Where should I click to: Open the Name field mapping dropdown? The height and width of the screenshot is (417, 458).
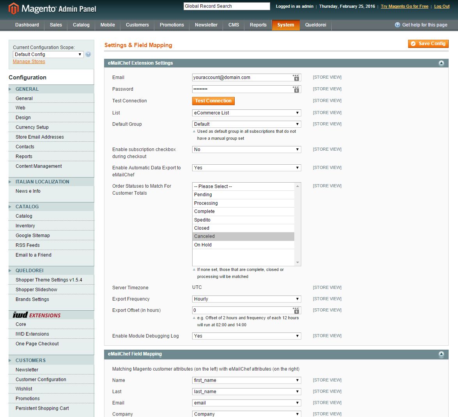pos(246,380)
